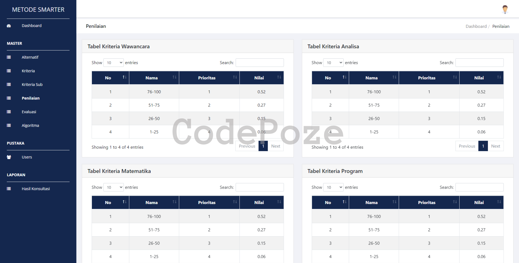This screenshot has width=519, height=263.
Task: Click the Dashboard gauge icon in sidebar
Action: point(9,26)
